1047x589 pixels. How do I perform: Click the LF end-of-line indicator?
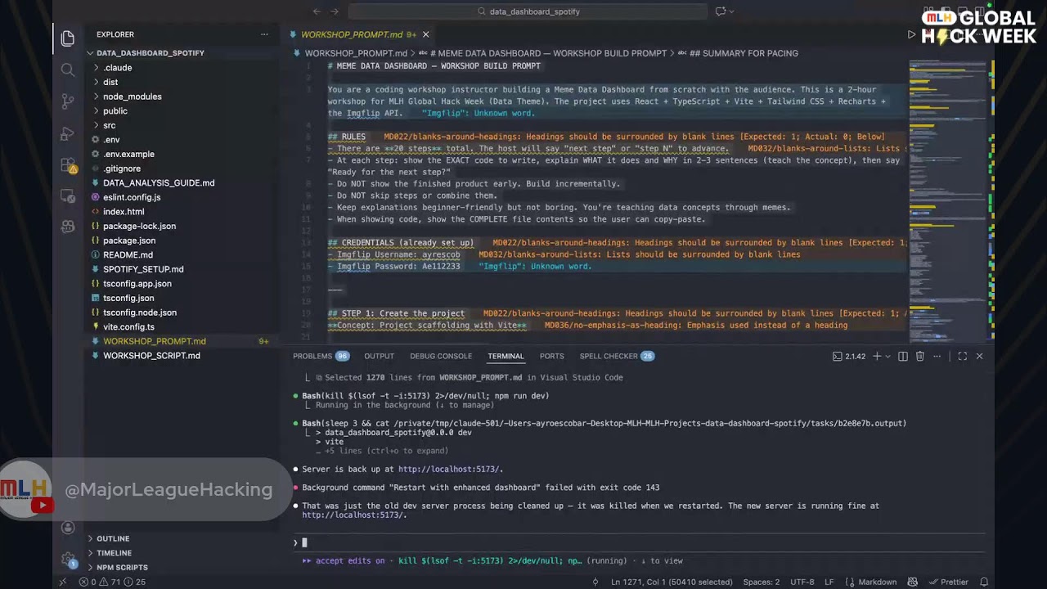(829, 582)
